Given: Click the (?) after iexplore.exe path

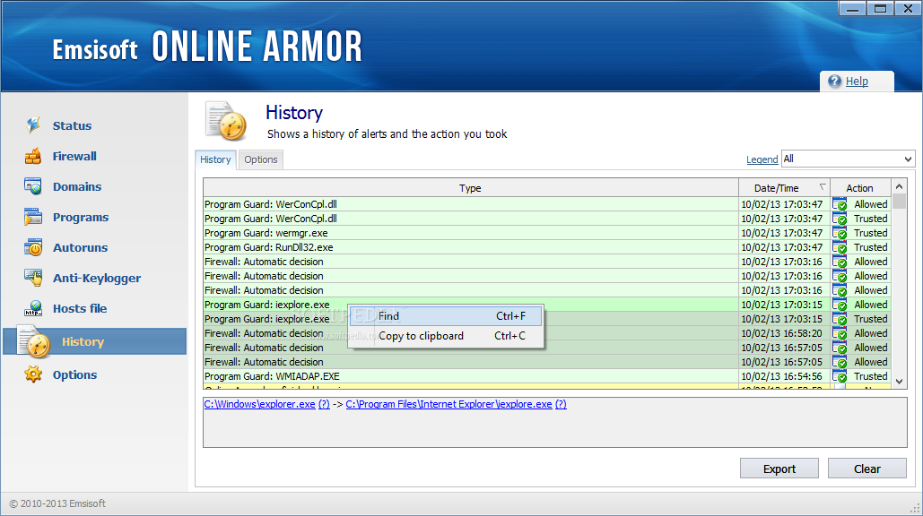Looking at the screenshot, I should click(x=561, y=404).
